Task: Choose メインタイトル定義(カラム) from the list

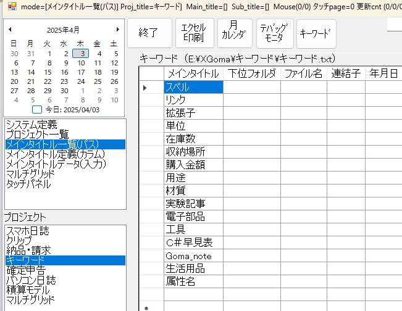Action: [56, 154]
